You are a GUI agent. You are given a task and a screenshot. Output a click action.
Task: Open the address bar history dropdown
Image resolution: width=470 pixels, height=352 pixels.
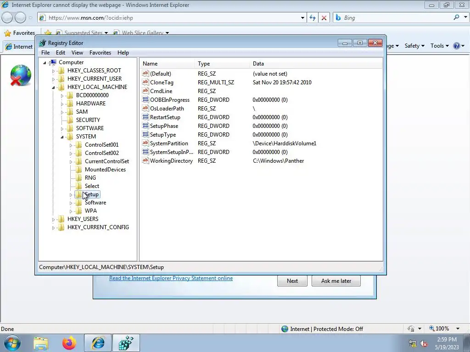(x=302, y=18)
